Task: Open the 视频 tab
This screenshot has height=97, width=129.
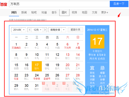Action: tap(74, 12)
